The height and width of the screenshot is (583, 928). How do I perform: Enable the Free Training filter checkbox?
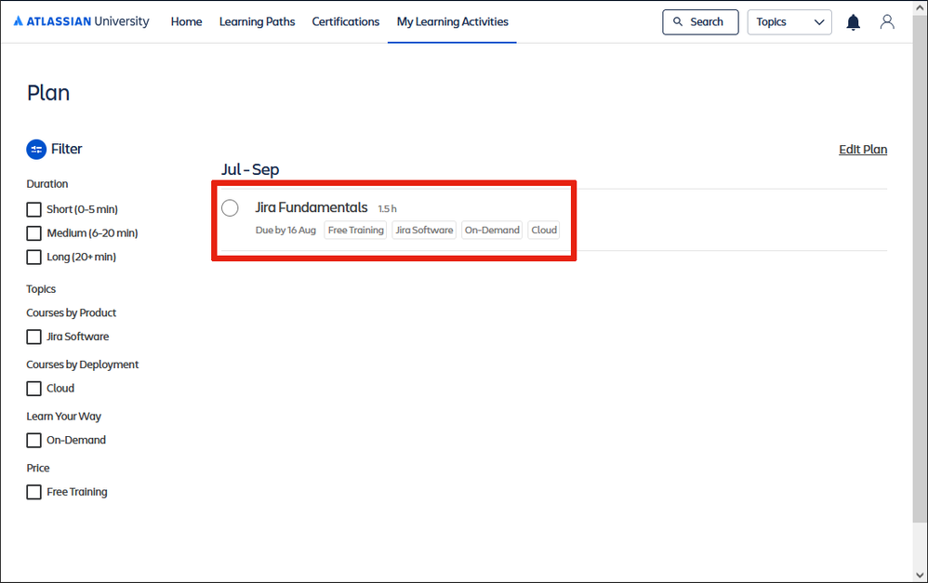tap(33, 492)
